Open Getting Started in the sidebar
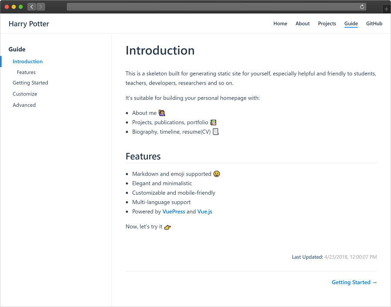Screen dimensions: 391x307 point(30,83)
